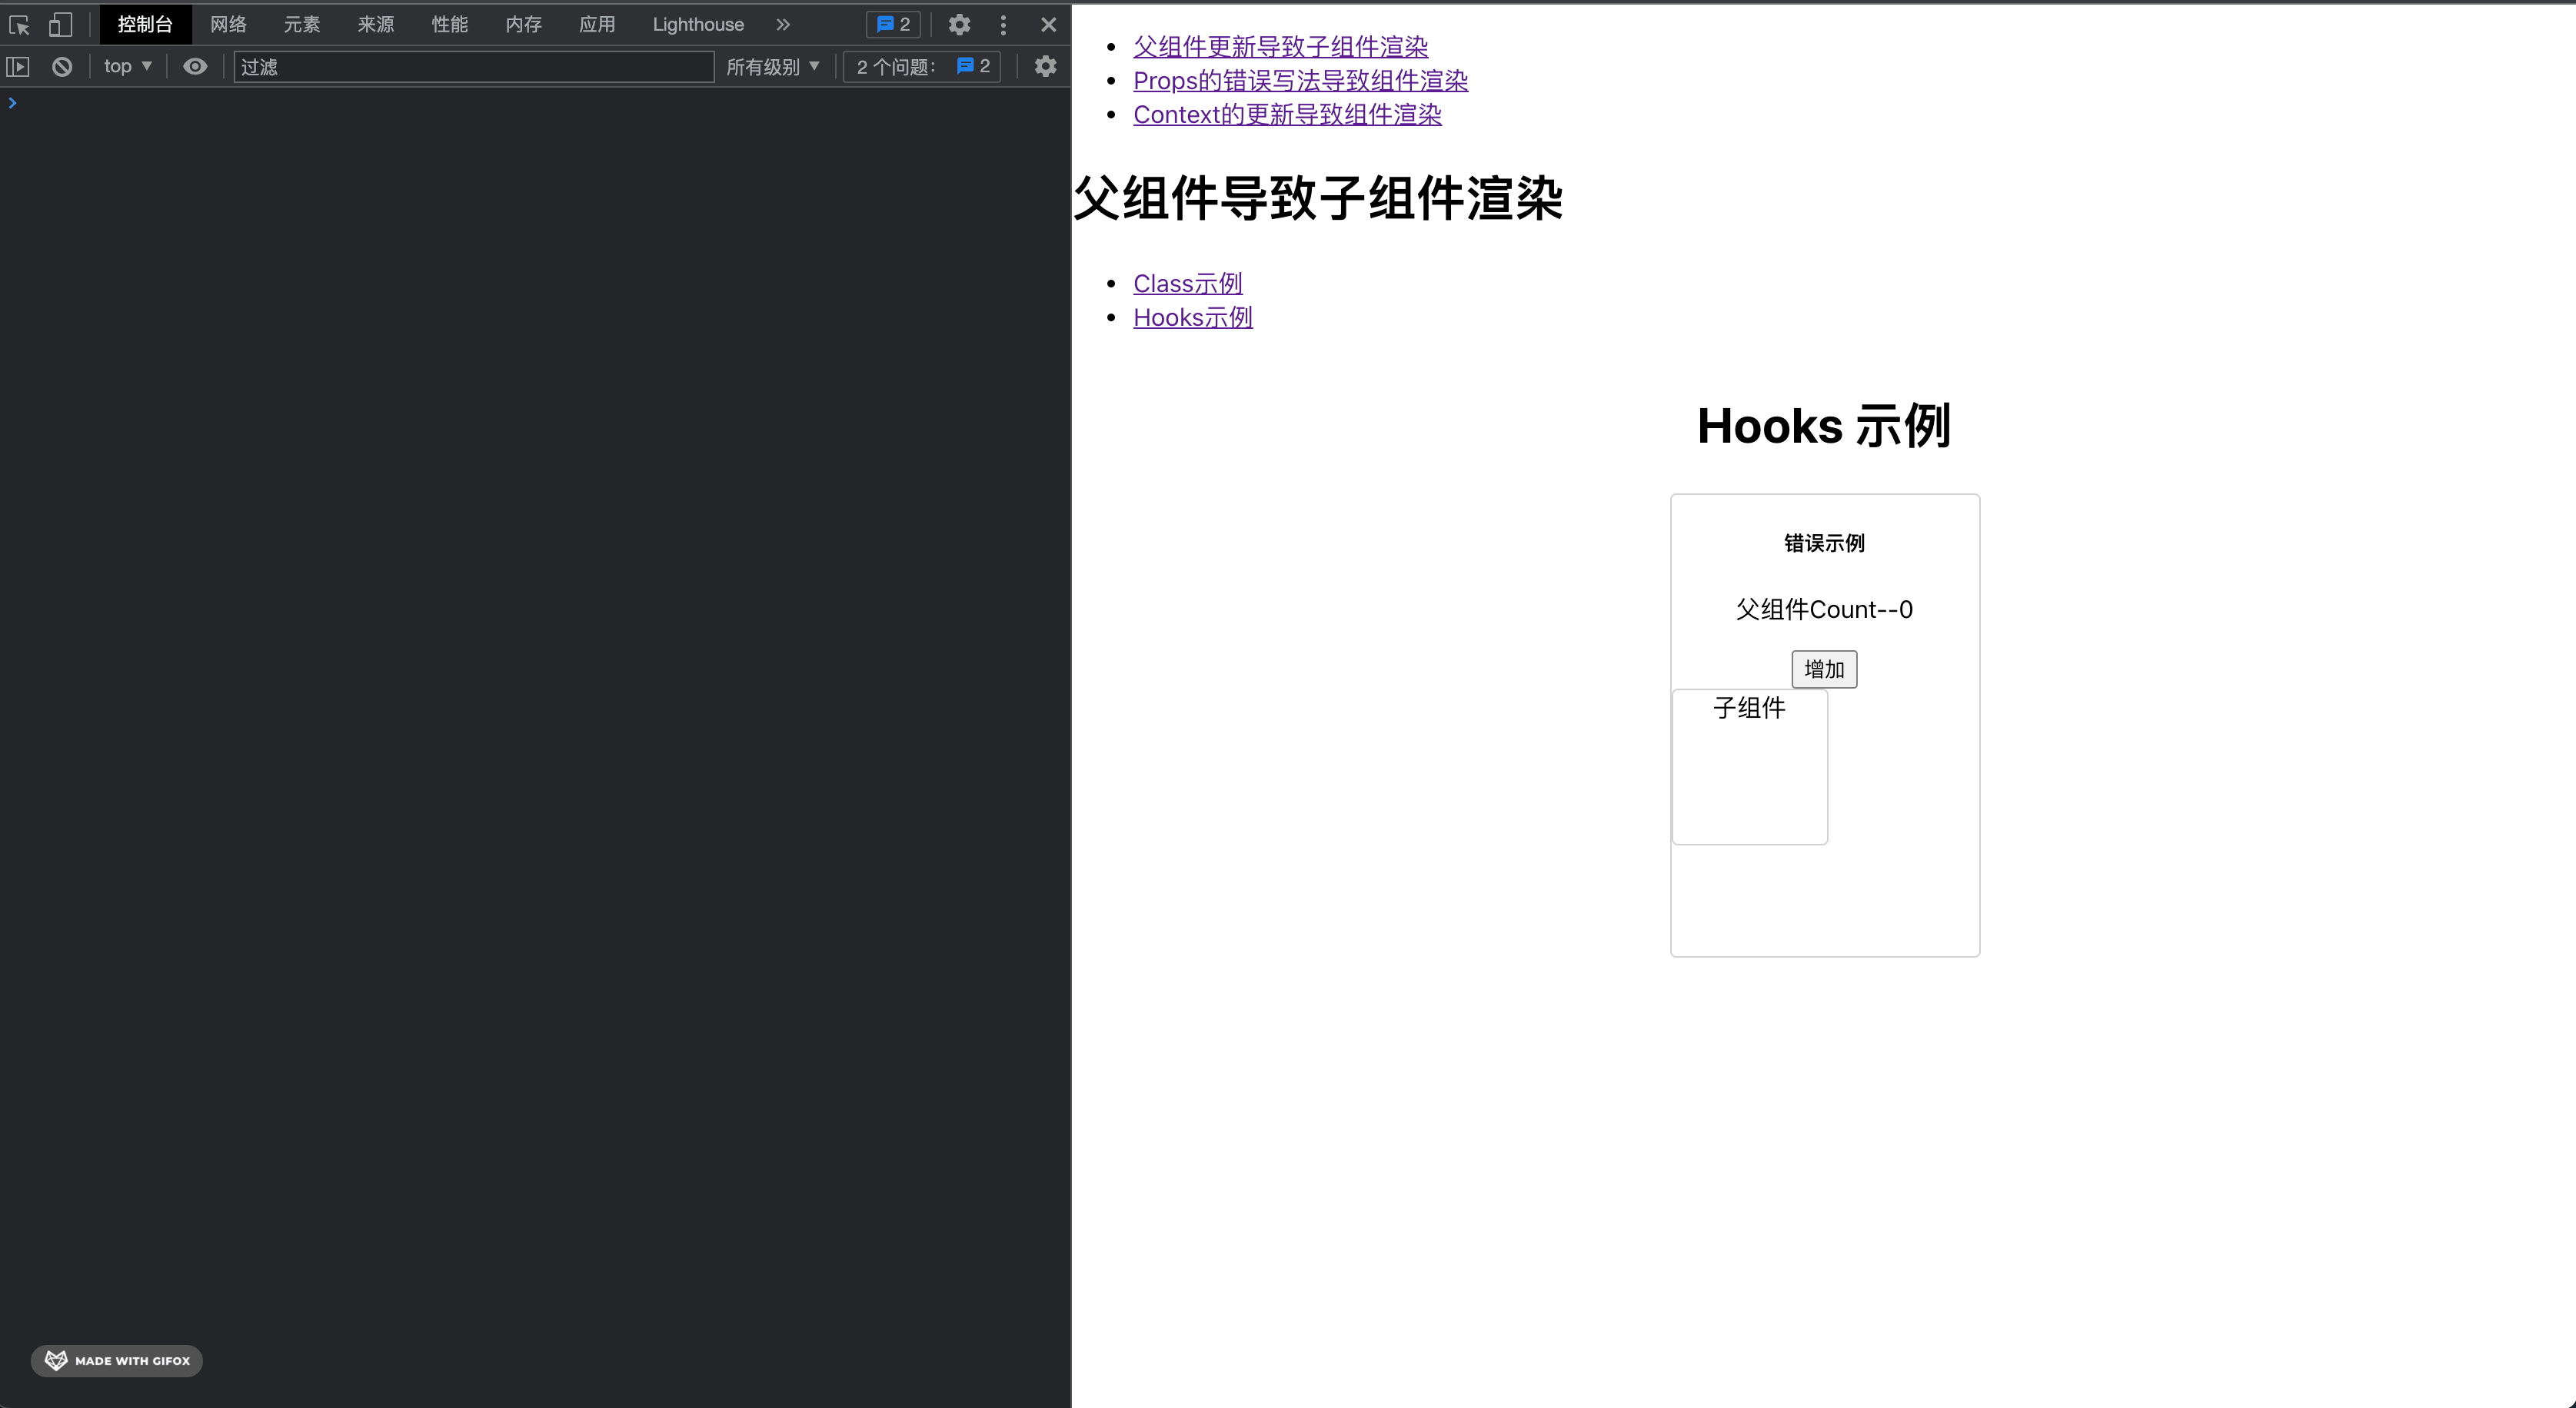Switch to the Lighthouse tab
The image size is (2576, 1408).
[x=698, y=25]
